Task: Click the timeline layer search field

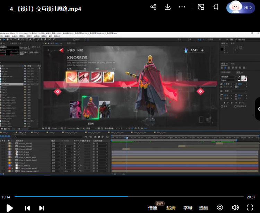Action: 48,137
